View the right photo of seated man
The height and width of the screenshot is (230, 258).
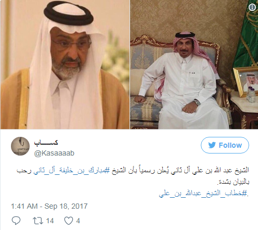tap(194, 65)
